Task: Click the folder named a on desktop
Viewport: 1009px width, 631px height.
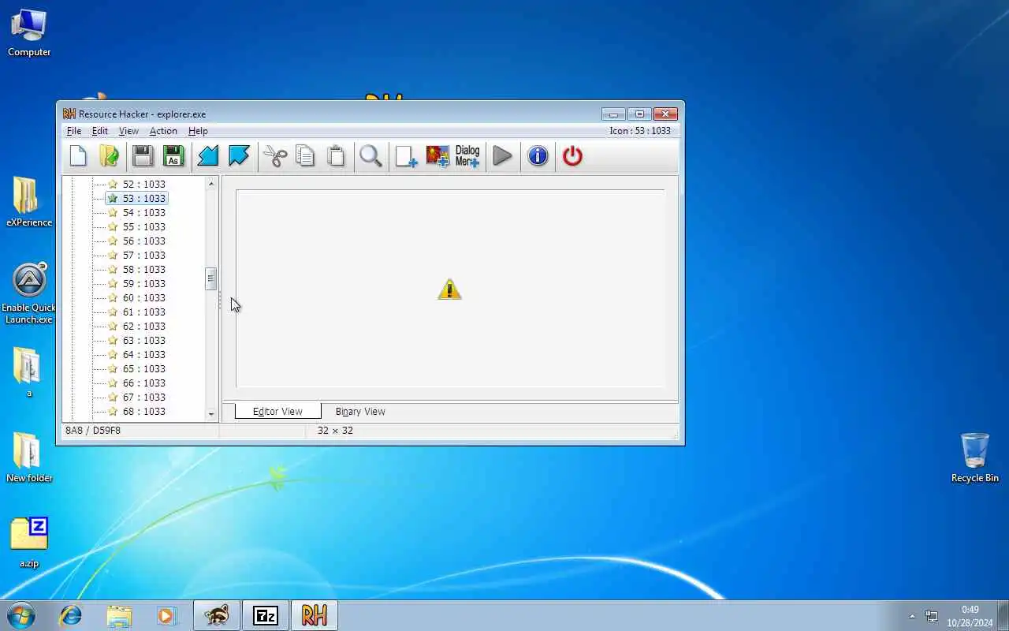Action: (28, 372)
